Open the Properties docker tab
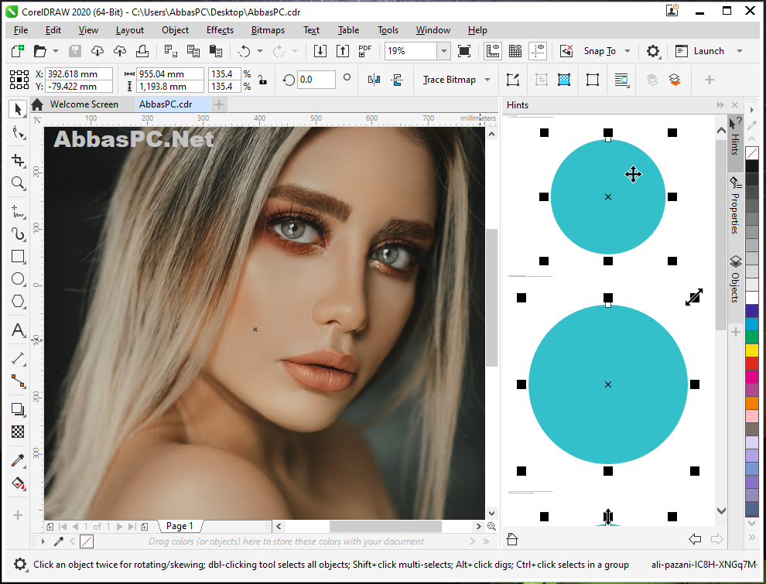Screen dimensions: 766x584 point(735,206)
